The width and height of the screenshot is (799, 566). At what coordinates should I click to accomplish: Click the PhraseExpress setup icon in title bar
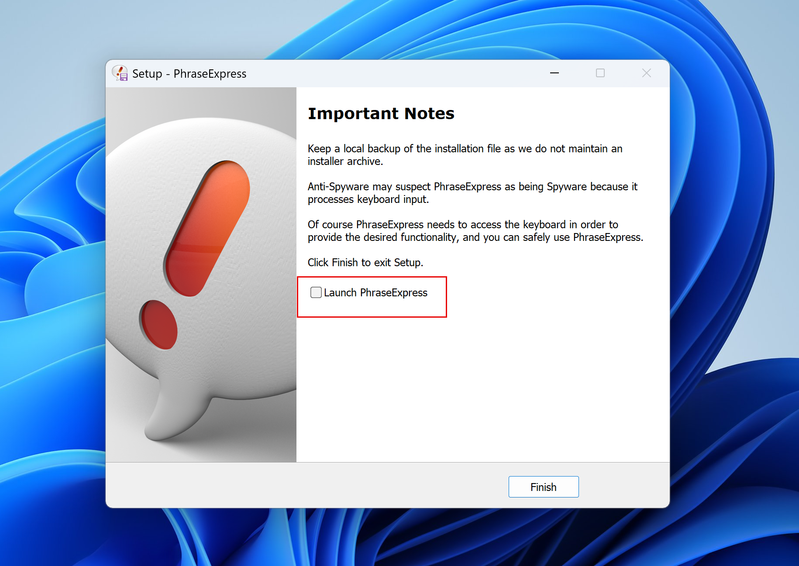pos(120,73)
